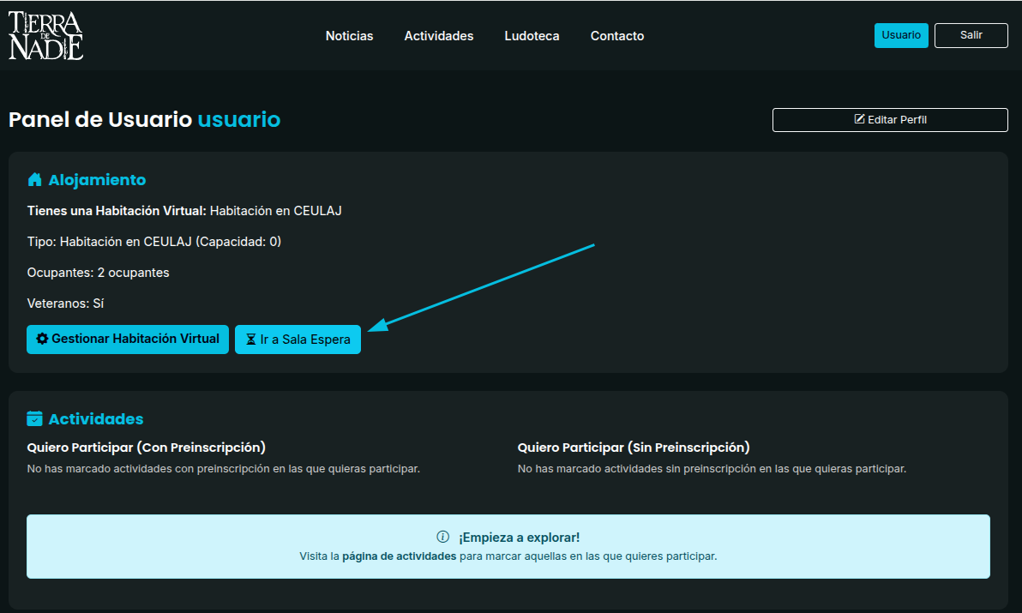This screenshot has width=1022, height=613.
Task: Click the info icon beside ¡Empieza a explorar!
Action: coord(442,537)
